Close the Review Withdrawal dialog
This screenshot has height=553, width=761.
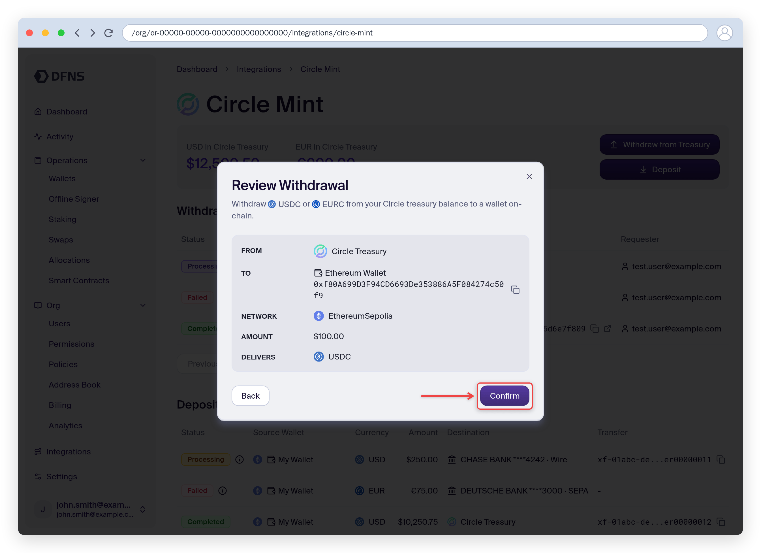point(529,176)
